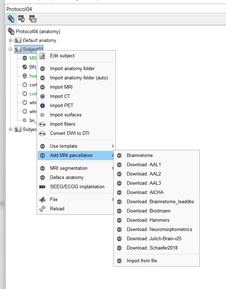Click the Protocol04 anatomy root node icon

coord(11,31)
